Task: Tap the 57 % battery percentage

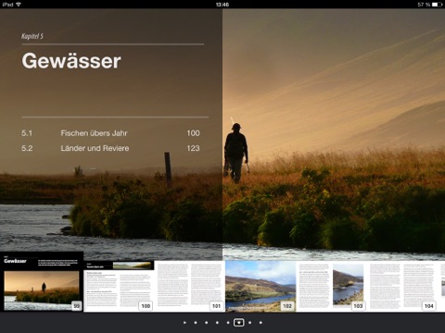Action: tap(424, 5)
